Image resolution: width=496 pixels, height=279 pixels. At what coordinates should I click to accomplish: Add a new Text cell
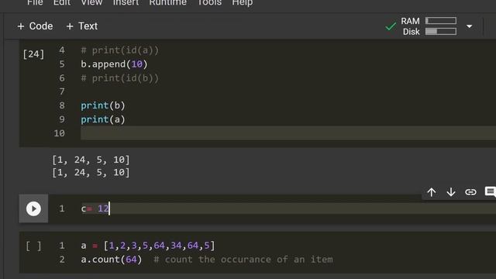point(82,26)
